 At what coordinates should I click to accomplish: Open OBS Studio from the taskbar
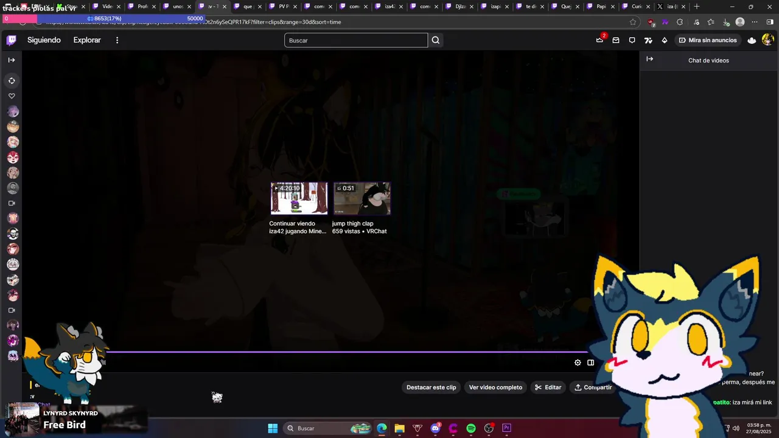(x=489, y=428)
